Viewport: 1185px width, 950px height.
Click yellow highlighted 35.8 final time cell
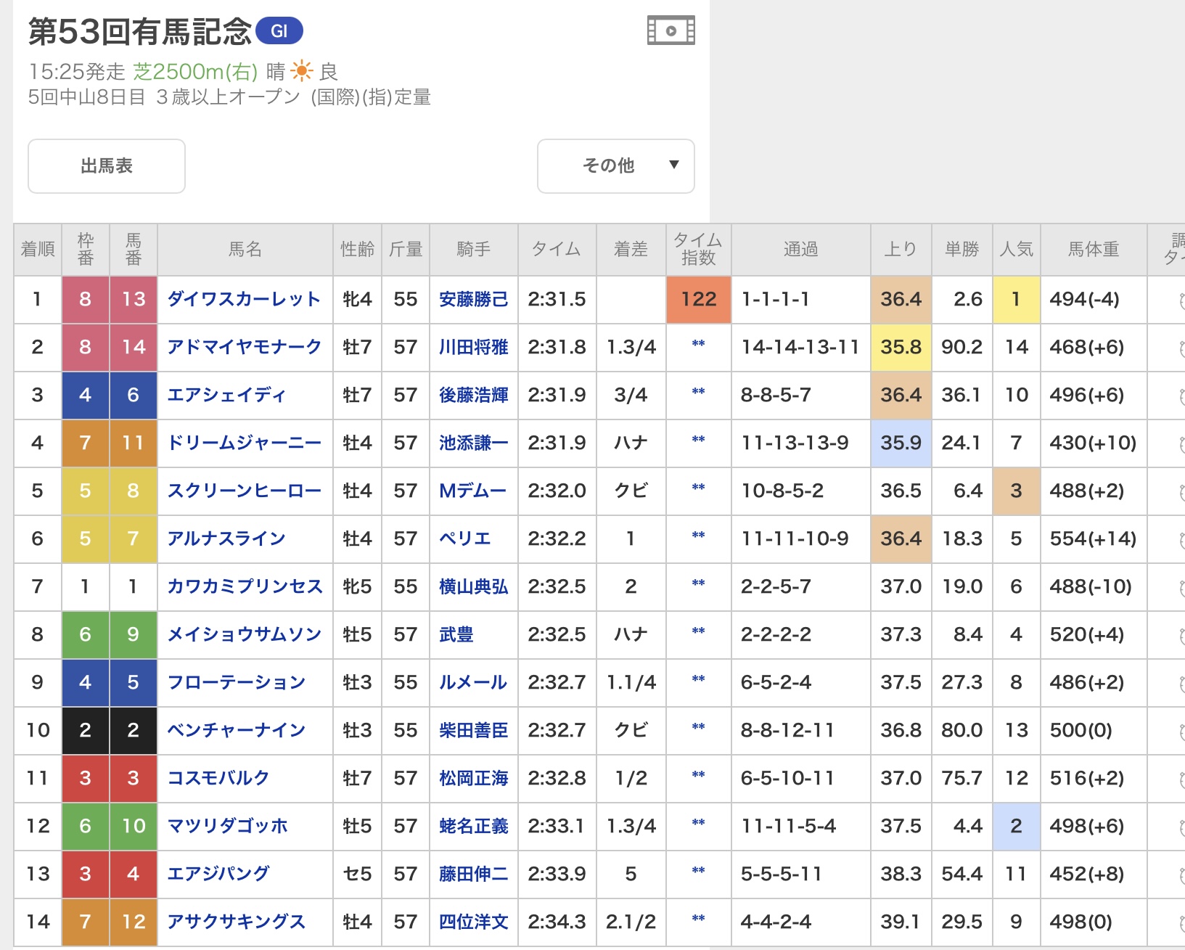tap(901, 347)
